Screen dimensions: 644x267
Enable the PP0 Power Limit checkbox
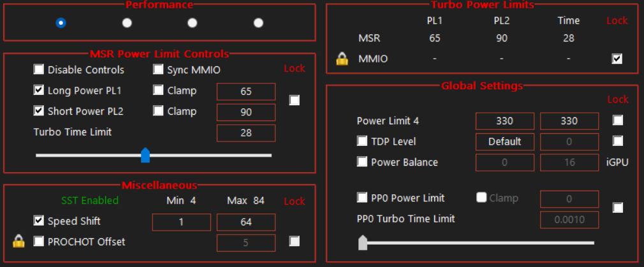[362, 198]
